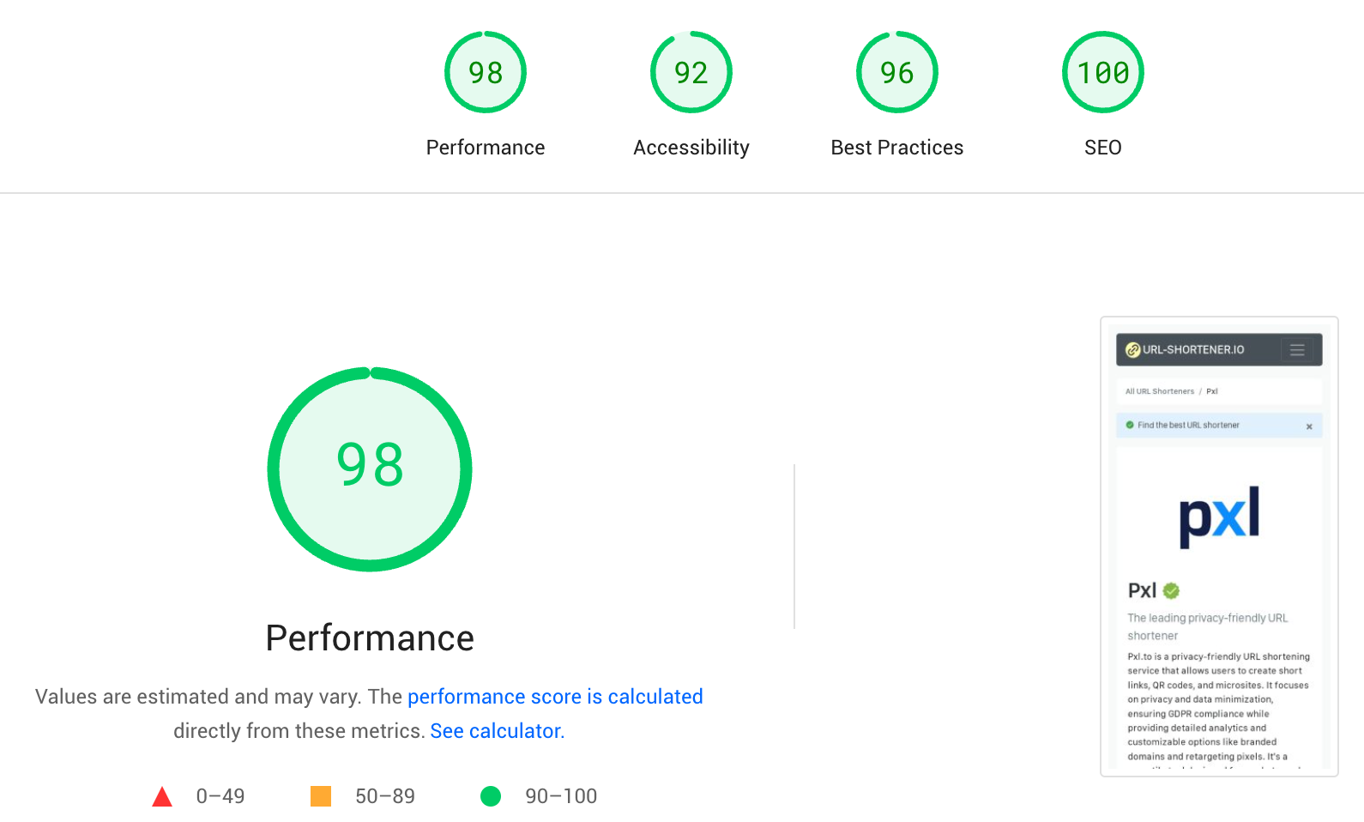Click the Accessibility score gauge showing 92
The width and height of the screenshot is (1364, 822).
tap(691, 72)
